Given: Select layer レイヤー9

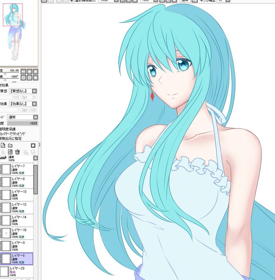Looking at the screenshot, I should (x=16, y=246).
